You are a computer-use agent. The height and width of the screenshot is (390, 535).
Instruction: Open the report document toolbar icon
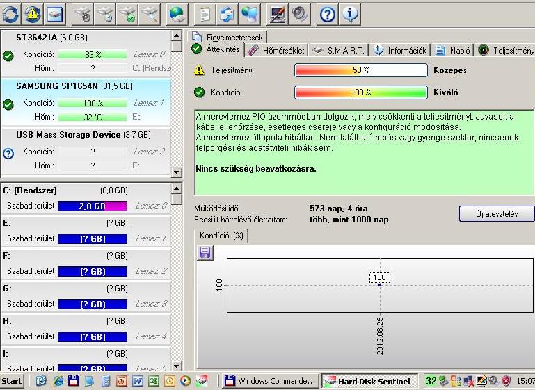click(205, 14)
